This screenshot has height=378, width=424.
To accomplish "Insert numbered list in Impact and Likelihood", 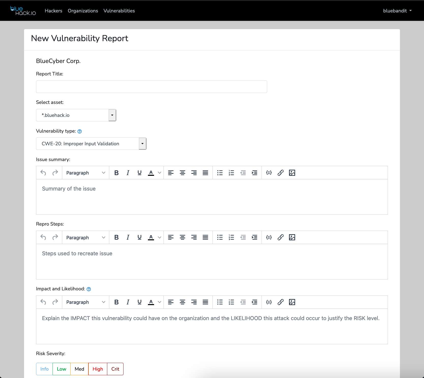I will (x=231, y=302).
